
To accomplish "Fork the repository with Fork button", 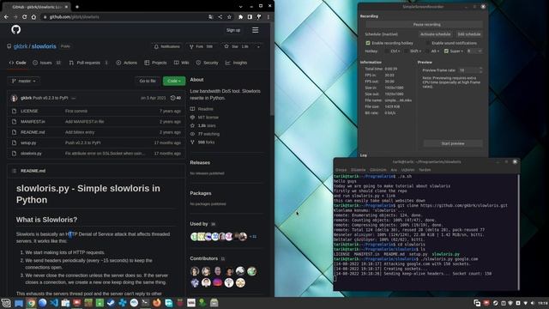I will click(201, 46).
